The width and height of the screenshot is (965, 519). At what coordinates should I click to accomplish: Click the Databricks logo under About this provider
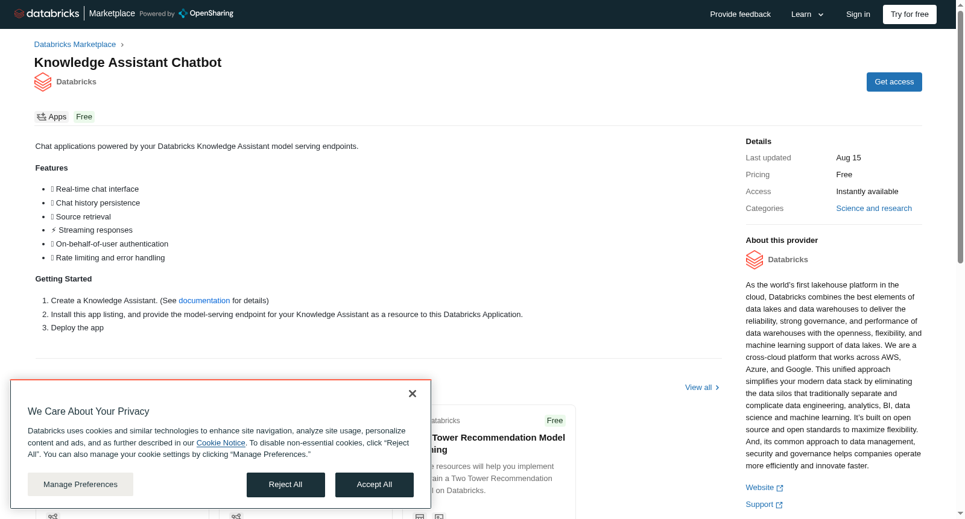pyautogui.click(x=755, y=260)
